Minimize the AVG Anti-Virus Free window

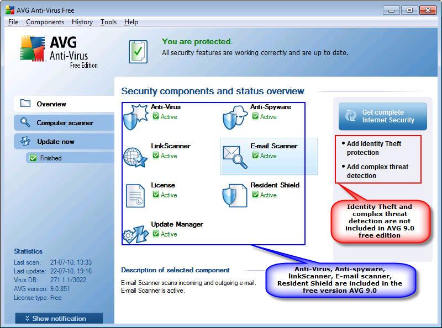click(391, 10)
